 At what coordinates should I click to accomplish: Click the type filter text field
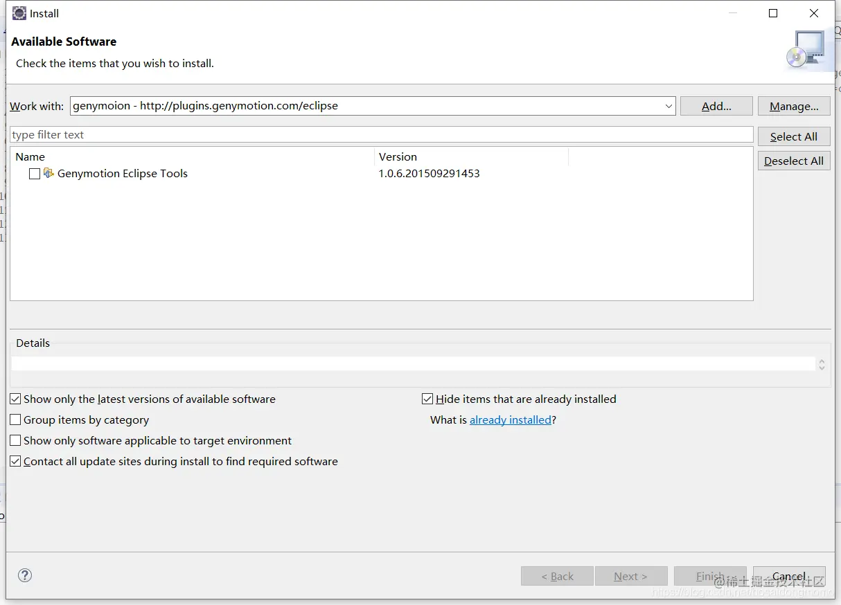click(x=382, y=134)
